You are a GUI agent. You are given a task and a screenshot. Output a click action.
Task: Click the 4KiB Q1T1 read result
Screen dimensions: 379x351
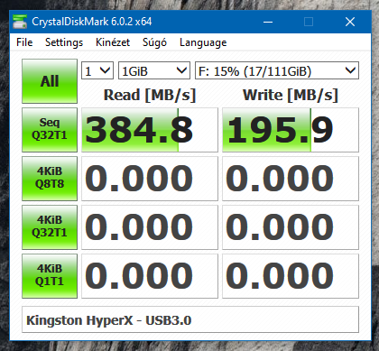[x=150, y=276]
